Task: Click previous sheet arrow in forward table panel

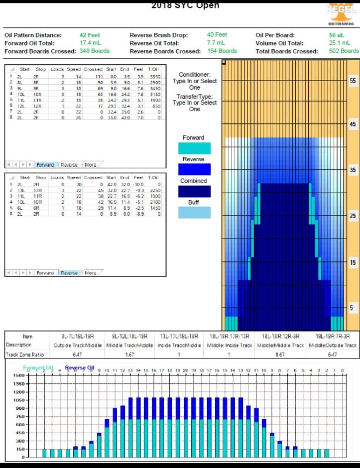Action: coord(15,164)
